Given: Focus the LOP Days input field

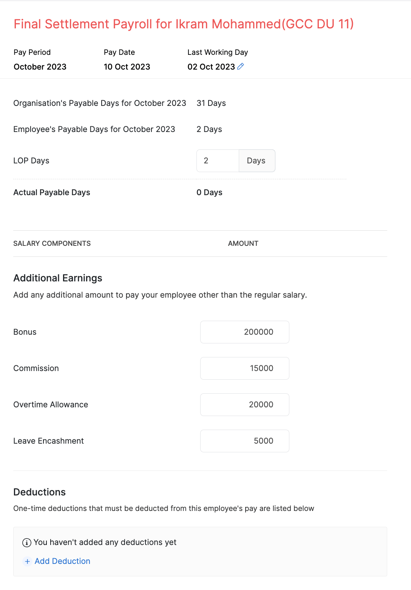Looking at the screenshot, I should [x=218, y=161].
